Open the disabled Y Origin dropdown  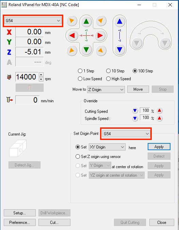click(100, 165)
